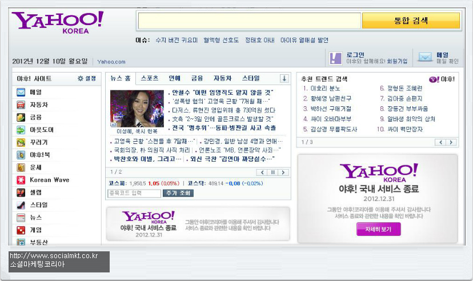Viewport: 473px width, 281px height.
Task: Open the Yahoo.com link
Action: coord(111,62)
